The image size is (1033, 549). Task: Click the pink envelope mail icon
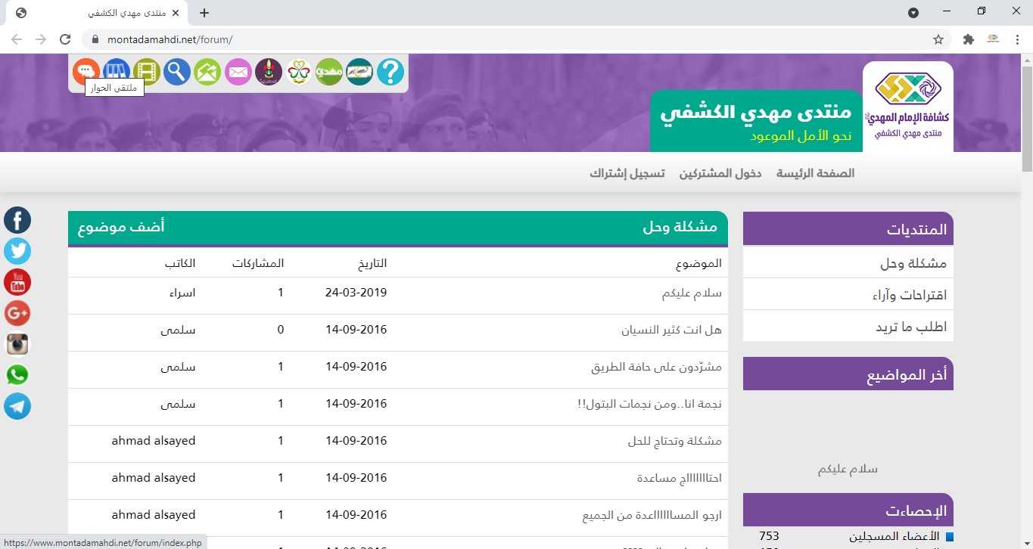coord(238,72)
